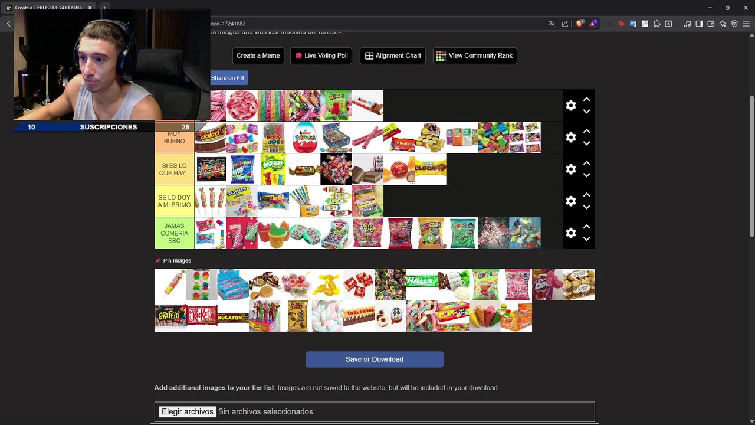Image resolution: width=755 pixels, height=425 pixels.
Task: Close the Create a TIERLIST tab
Action: 90,8
